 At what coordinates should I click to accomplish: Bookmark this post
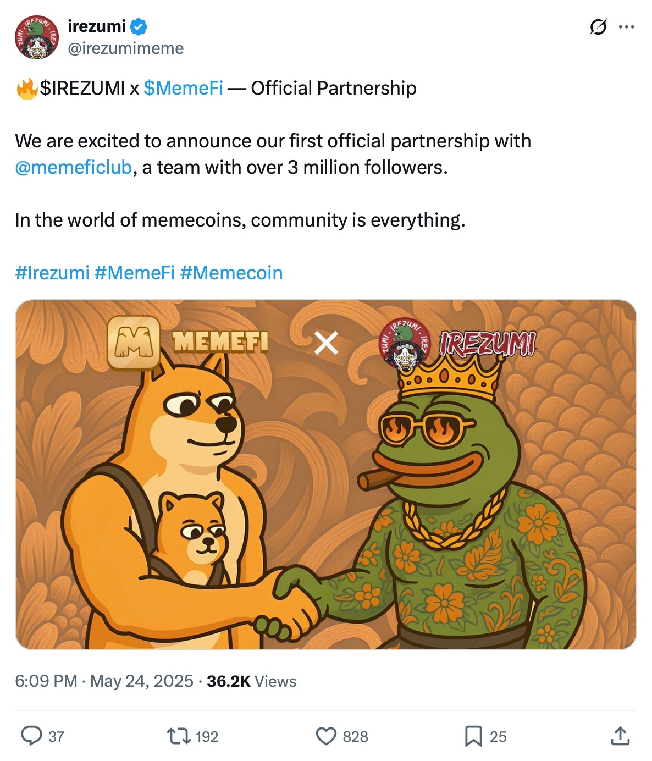(473, 736)
